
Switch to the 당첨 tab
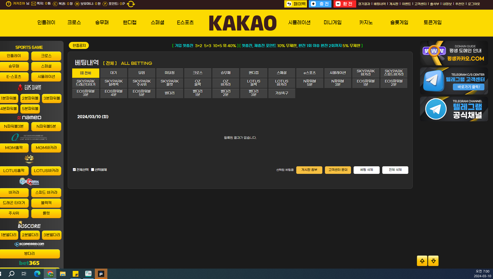point(141,73)
